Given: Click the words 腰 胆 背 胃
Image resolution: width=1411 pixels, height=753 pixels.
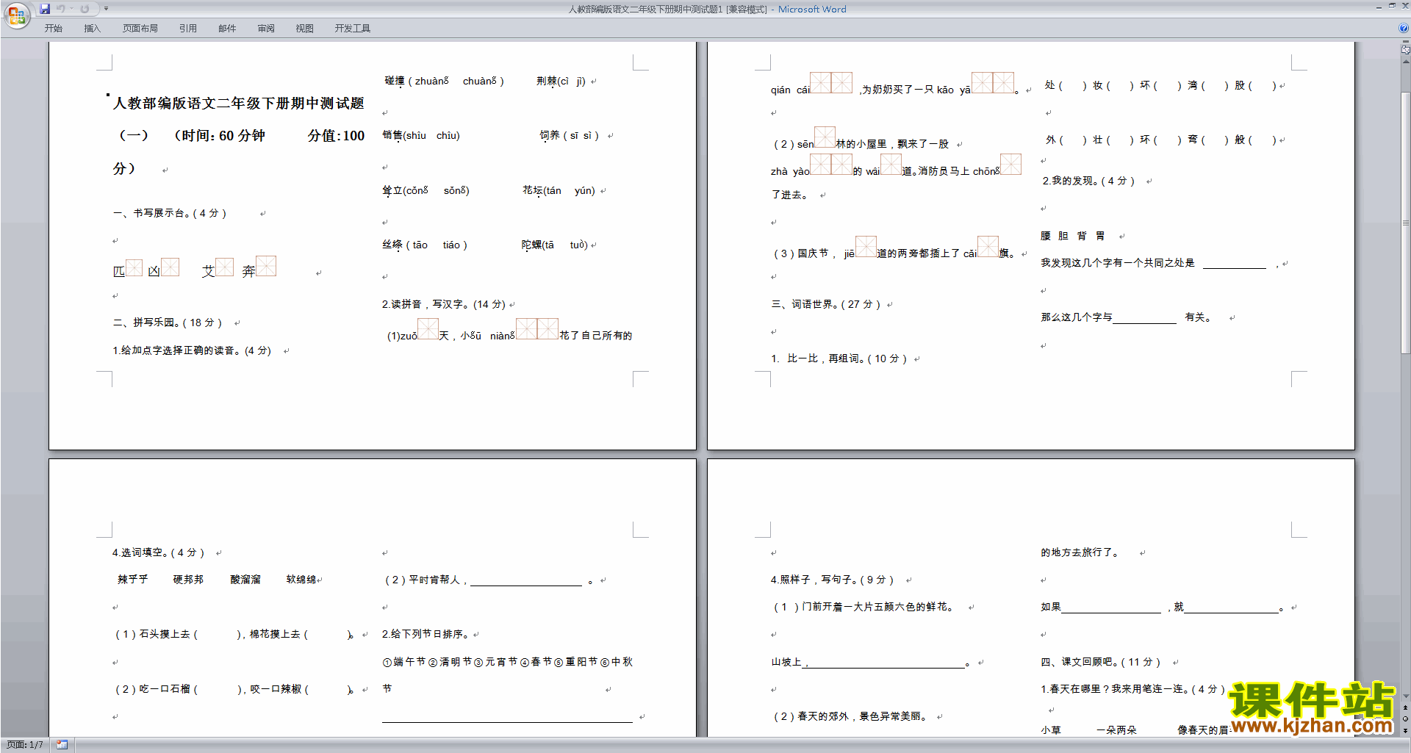Looking at the screenshot, I should [x=1073, y=236].
